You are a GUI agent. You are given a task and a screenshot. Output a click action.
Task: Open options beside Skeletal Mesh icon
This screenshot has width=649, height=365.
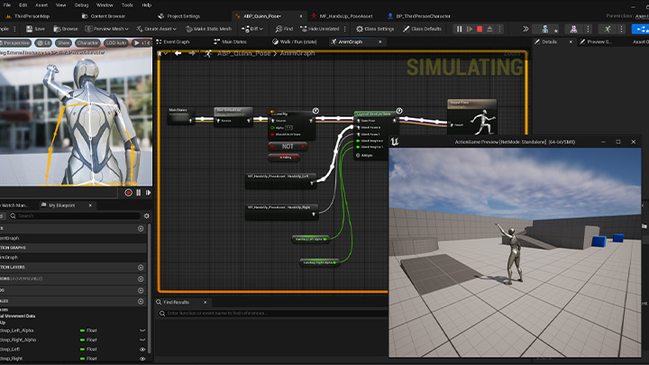click(588, 29)
